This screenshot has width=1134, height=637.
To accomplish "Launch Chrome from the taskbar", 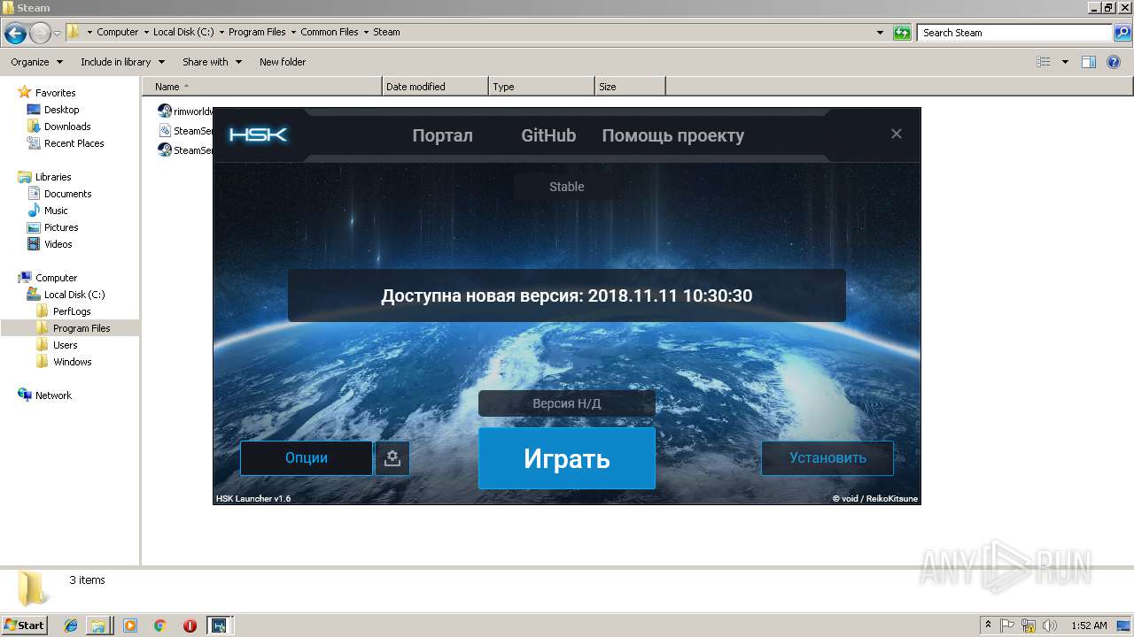I will tap(159, 625).
